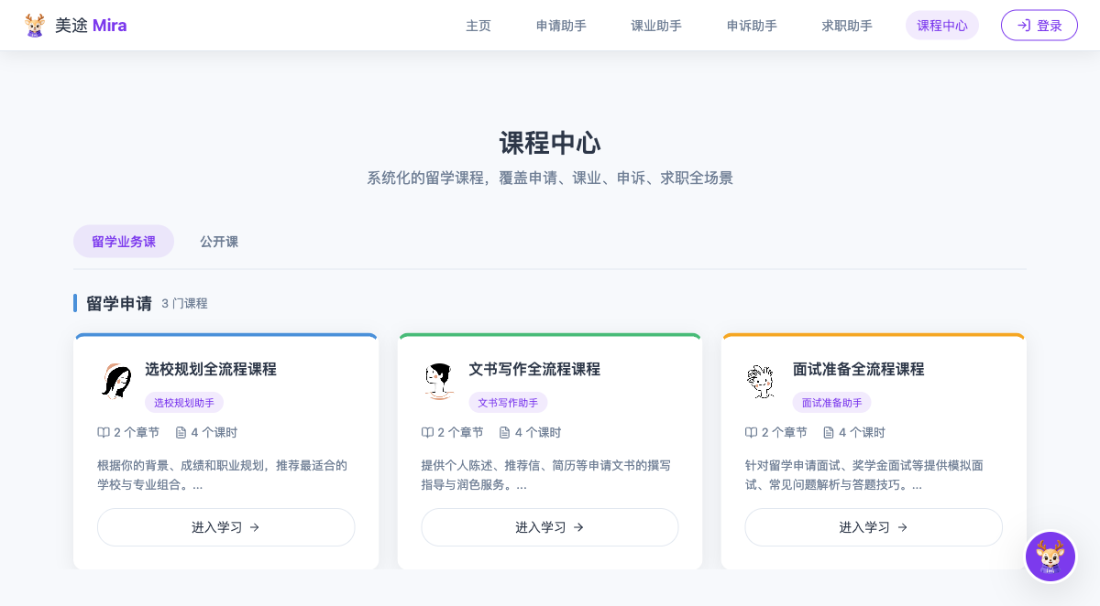Viewport: 1100px width, 606px height.
Task: Open 申诉助手 from the top navigation
Action: point(752,26)
